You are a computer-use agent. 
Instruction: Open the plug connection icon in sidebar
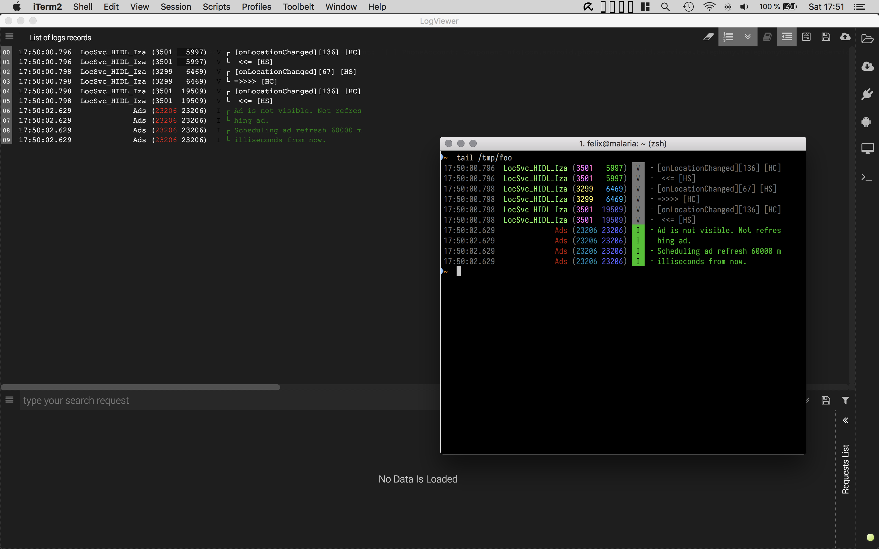coord(867,94)
